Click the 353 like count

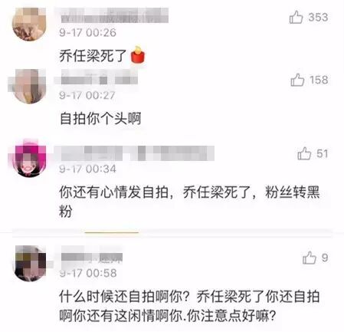pos(318,17)
